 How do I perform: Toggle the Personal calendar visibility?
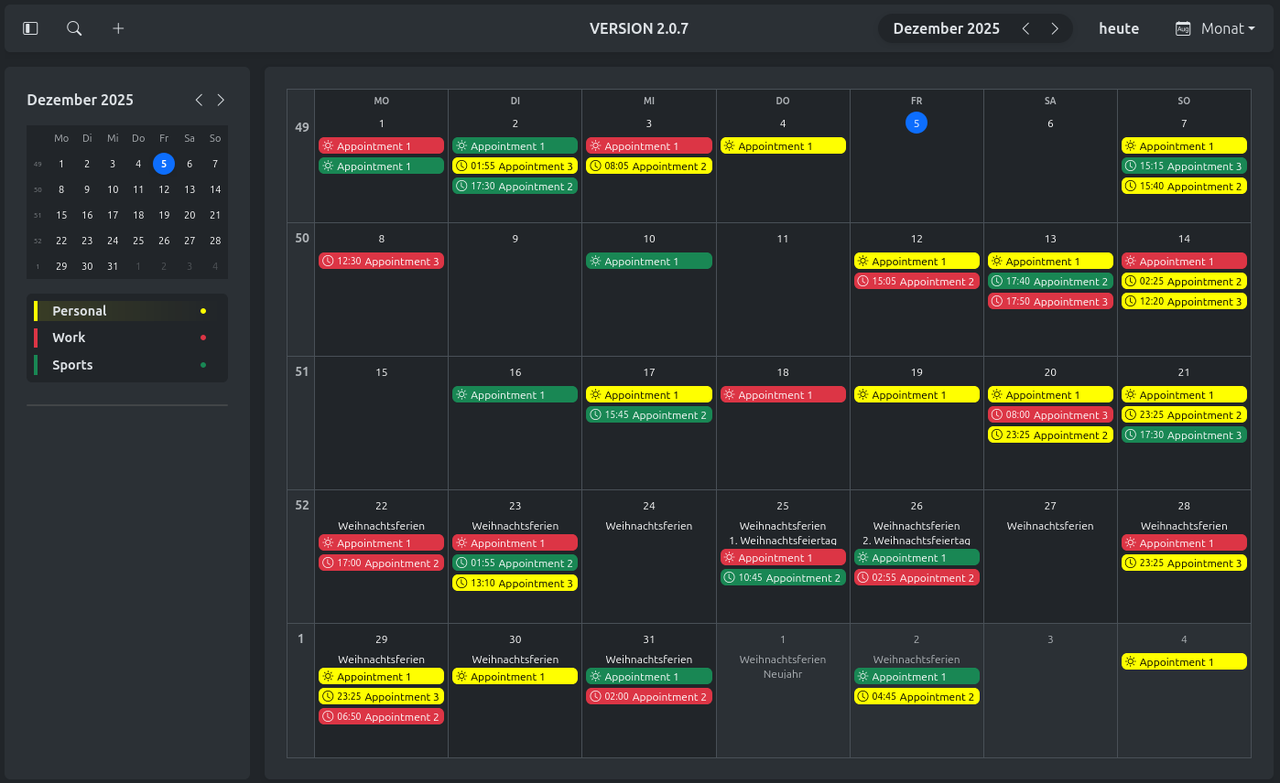[x=80, y=311]
